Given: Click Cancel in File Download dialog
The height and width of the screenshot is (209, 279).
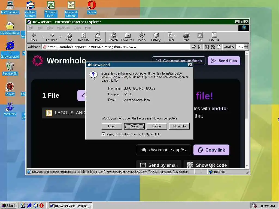Looking at the screenshot, I should point(157,126).
